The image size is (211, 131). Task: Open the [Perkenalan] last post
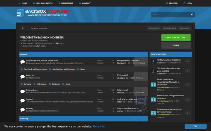point(122,75)
